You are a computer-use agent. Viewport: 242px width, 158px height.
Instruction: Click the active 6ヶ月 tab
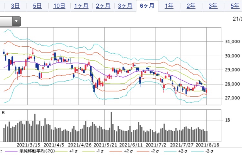(147, 6)
